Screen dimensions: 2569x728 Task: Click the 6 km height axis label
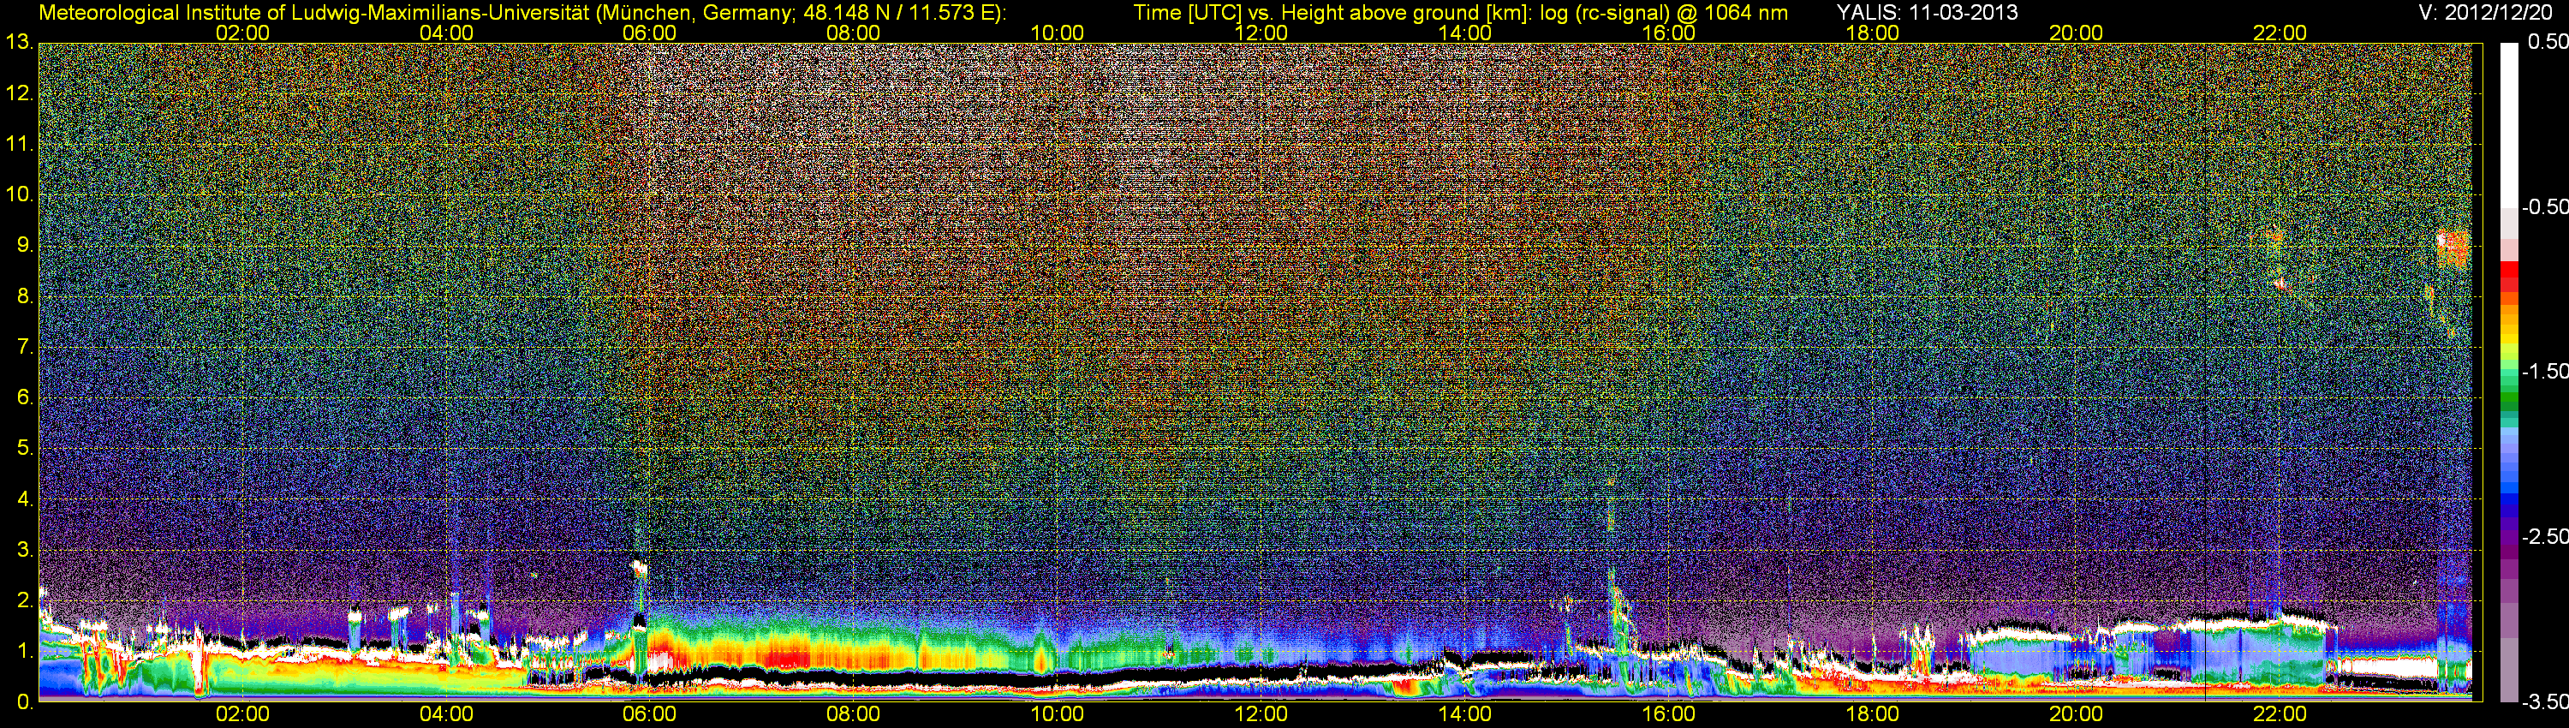(24, 398)
